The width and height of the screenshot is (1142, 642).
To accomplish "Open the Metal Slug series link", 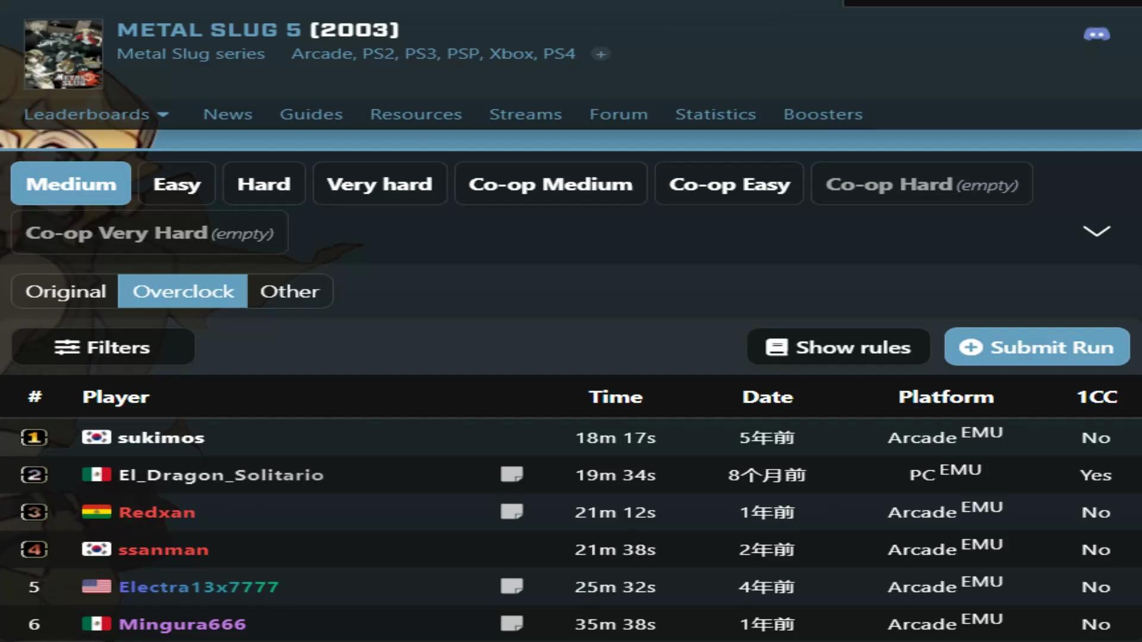I will (x=190, y=54).
